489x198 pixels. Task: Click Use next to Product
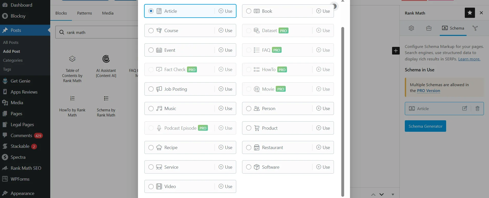coord(323,128)
